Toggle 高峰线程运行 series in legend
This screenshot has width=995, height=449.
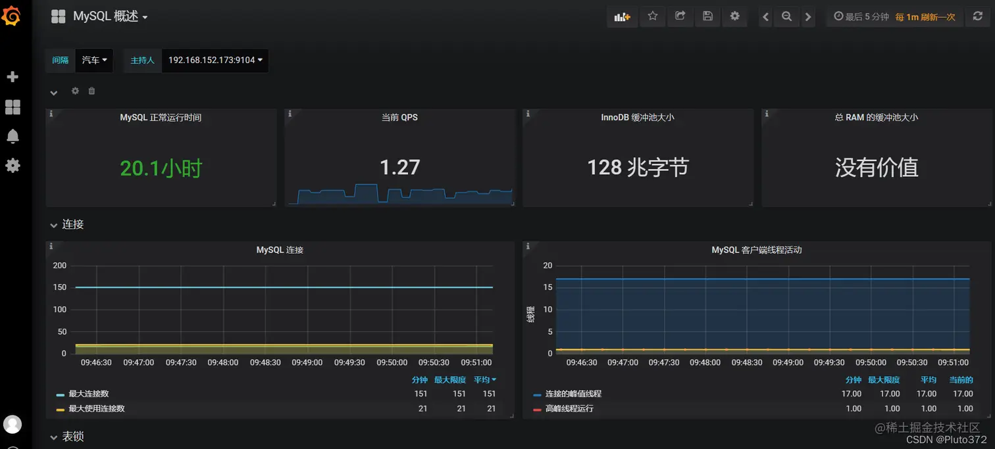click(x=569, y=408)
